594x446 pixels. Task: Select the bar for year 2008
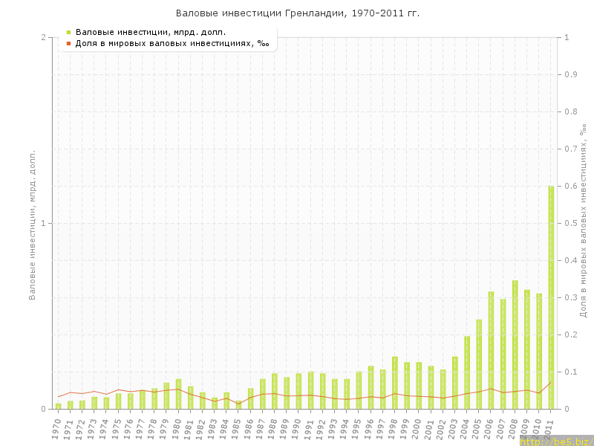pos(515,346)
